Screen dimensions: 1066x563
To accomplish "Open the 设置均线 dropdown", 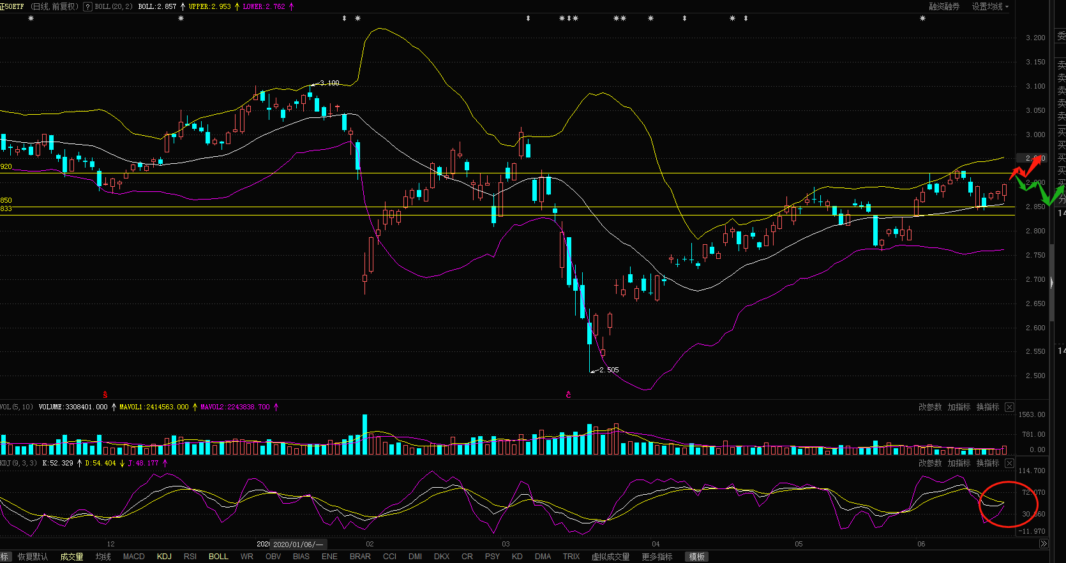I will 990,6.
